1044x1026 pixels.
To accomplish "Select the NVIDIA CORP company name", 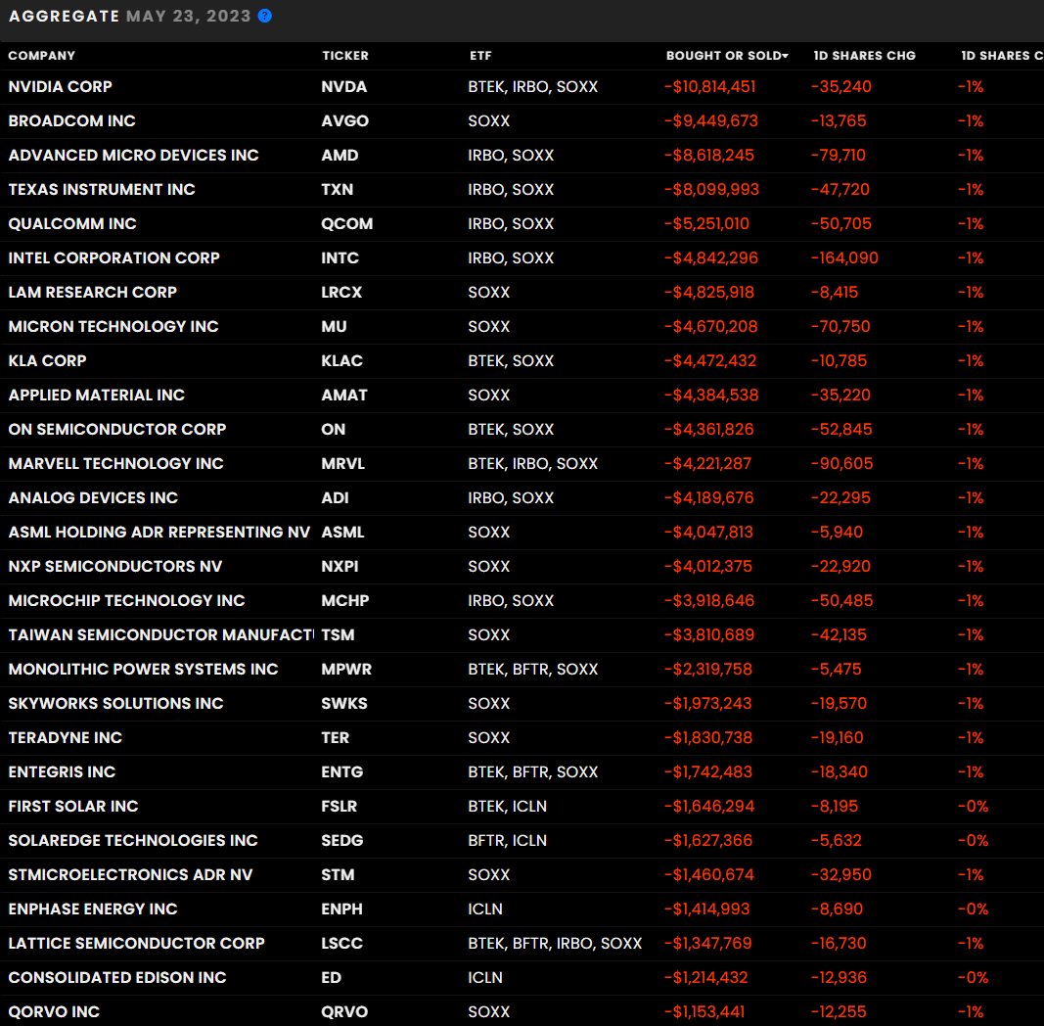I will [x=60, y=86].
